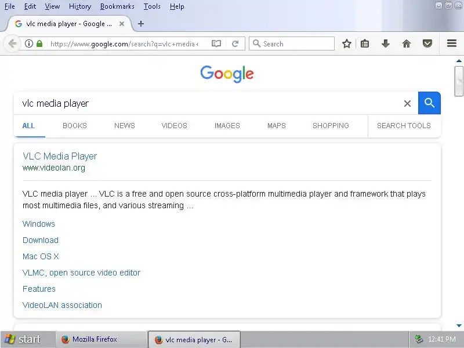Click the Firefox toolbar Search box
464x348 pixels.
(292, 44)
